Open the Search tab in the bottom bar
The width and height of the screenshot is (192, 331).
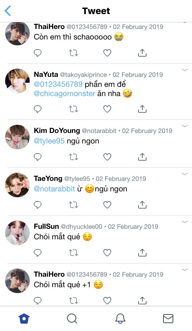tap(72, 319)
